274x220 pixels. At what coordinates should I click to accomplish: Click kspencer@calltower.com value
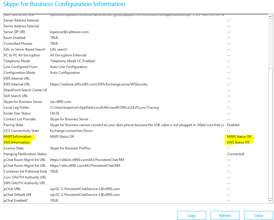pos(69,32)
